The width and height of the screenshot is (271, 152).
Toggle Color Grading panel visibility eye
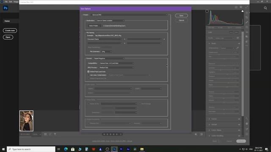tap(239, 136)
